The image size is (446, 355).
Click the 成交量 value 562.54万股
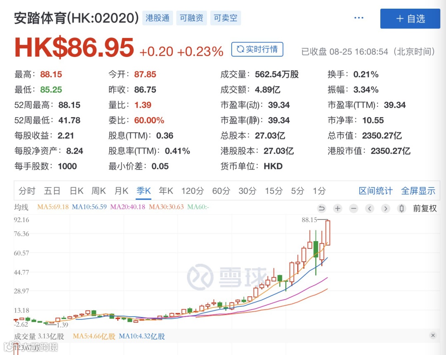pyautogui.click(x=277, y=74)
